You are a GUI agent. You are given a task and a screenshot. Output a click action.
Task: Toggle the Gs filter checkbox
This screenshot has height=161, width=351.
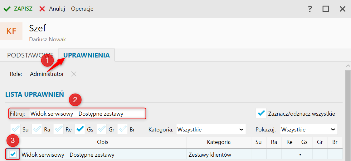pos(80,129)
